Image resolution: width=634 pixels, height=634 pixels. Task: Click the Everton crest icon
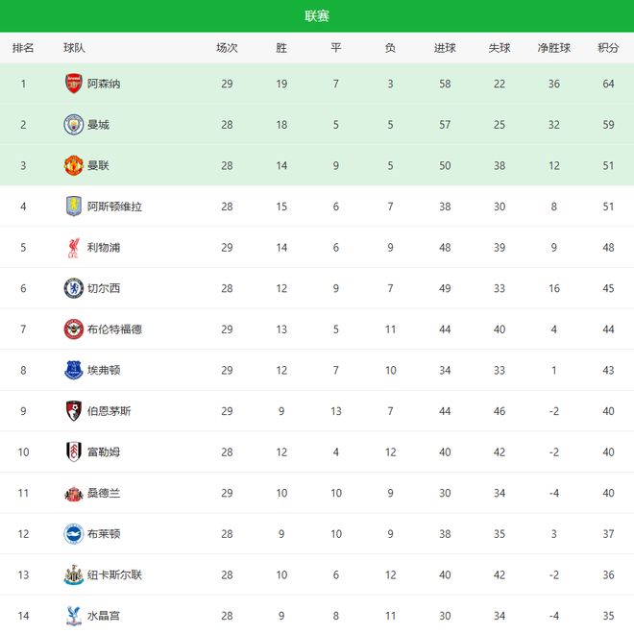tap(74, 370)
